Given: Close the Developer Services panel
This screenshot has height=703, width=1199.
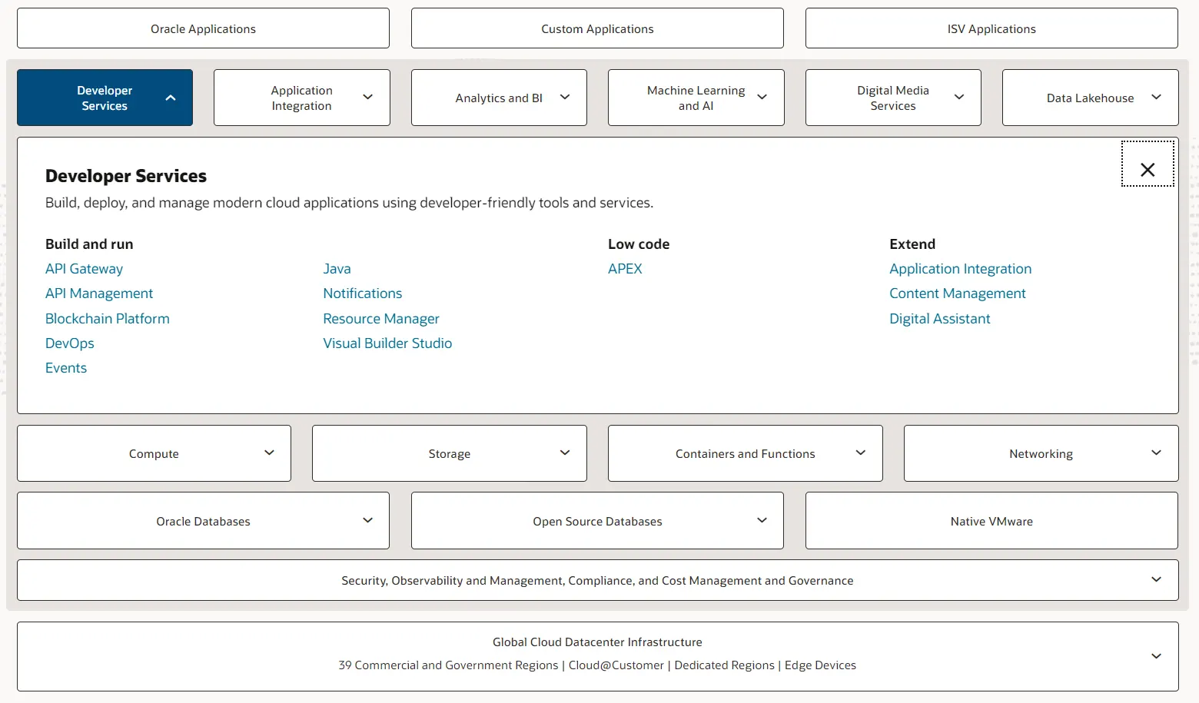Looking at the screenshot, I should tap(1148, 164).
